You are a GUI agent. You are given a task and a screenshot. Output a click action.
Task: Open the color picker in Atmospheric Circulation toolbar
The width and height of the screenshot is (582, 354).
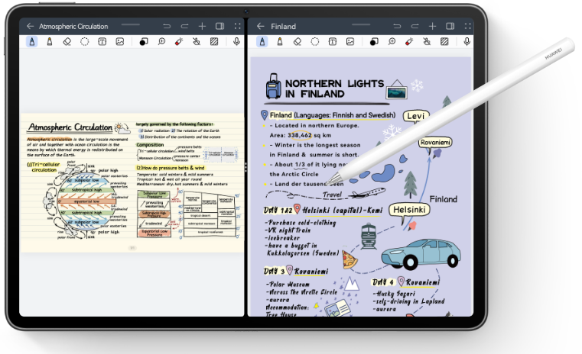click(x=143, y=41)
